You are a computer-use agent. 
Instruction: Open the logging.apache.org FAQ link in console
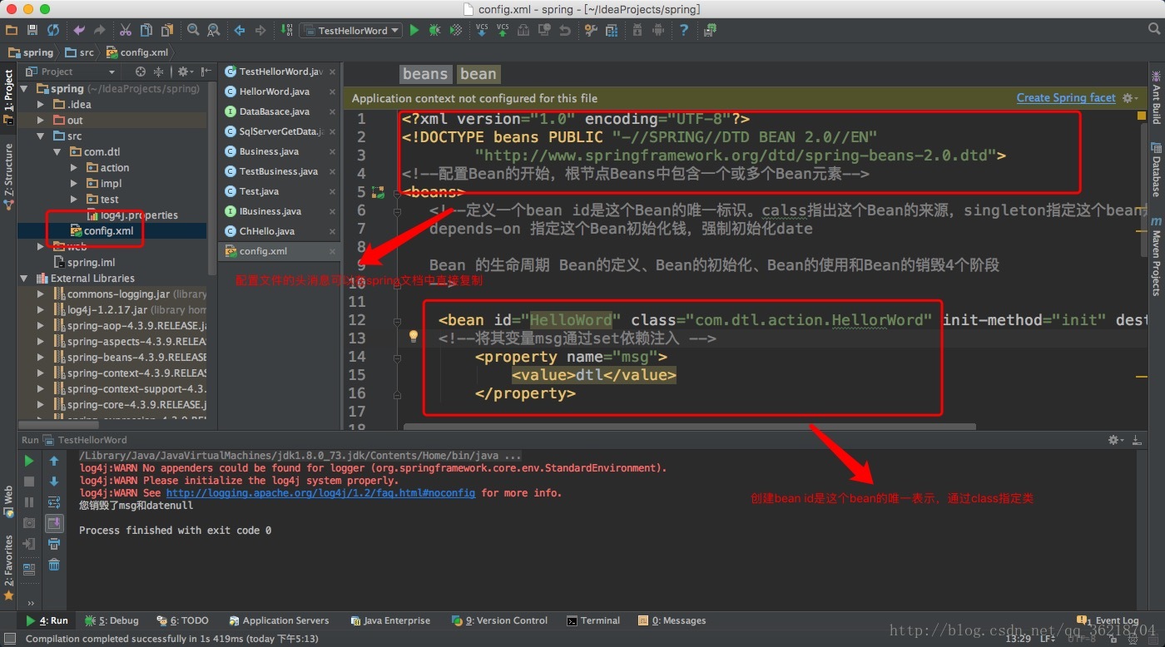(320, 493)
